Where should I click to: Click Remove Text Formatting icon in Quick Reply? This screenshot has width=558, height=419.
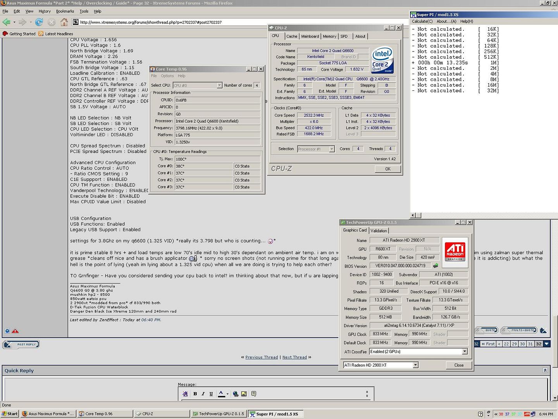click(x=185, y=394)
